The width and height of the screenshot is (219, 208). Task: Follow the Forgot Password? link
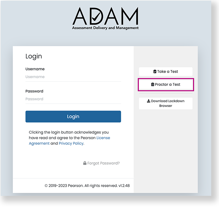tap(103, 163)
